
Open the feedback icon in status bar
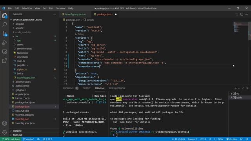(x=241, y=139)
